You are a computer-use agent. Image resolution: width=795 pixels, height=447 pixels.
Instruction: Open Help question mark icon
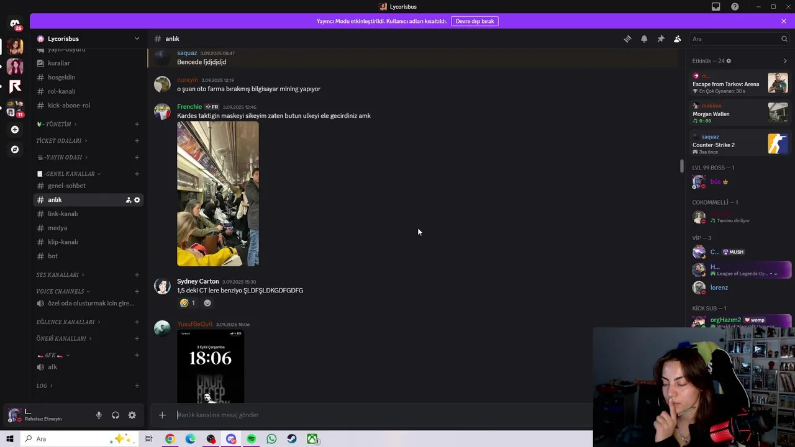coord(735,7)
